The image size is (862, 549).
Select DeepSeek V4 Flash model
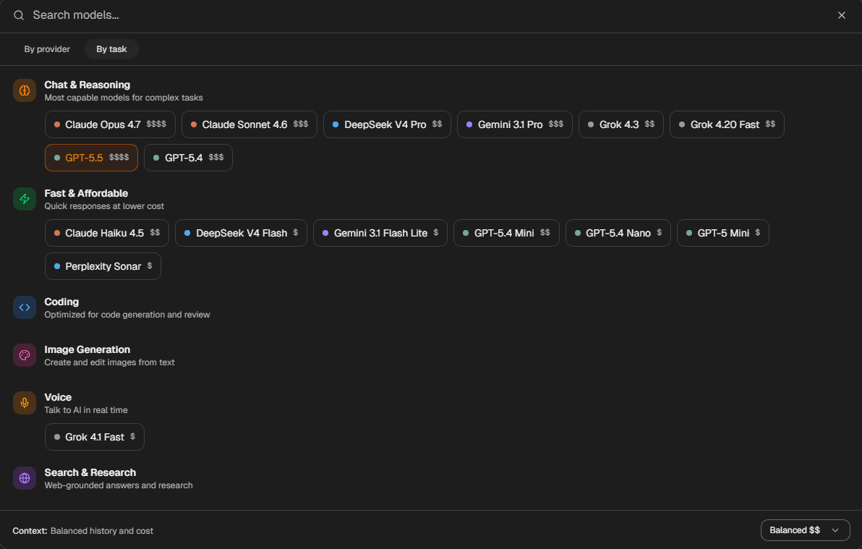(x=241, y=233)
